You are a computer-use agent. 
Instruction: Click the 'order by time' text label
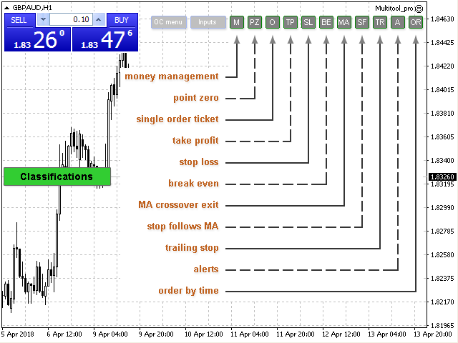189,291
